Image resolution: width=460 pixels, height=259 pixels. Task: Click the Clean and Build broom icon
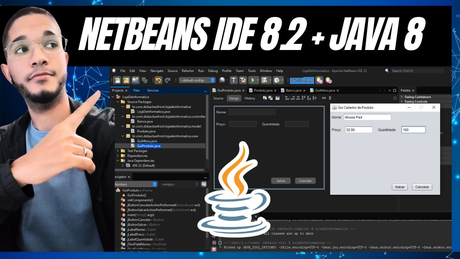tap(243, 80)
